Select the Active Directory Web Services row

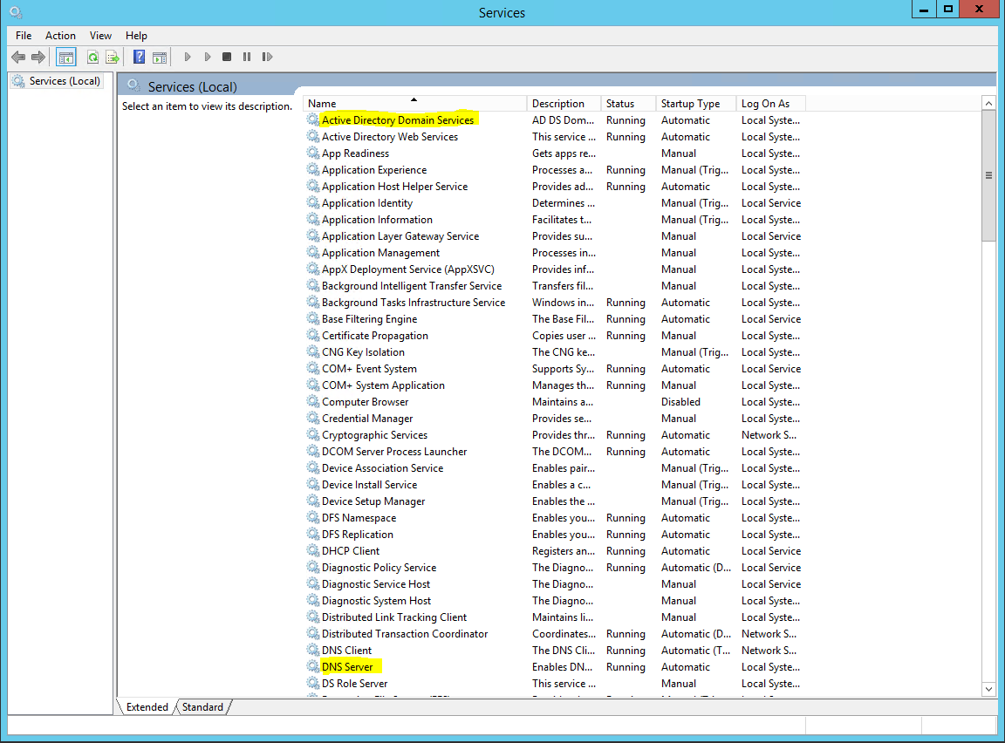point(554,136)
